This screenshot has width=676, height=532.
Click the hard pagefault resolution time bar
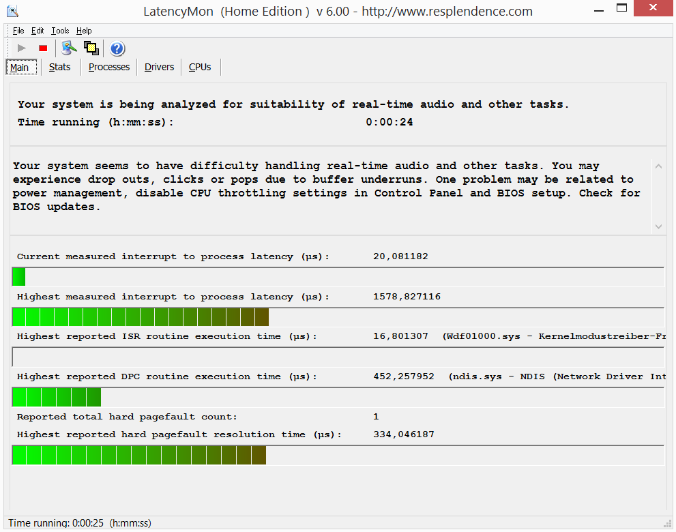pos(338,455)
